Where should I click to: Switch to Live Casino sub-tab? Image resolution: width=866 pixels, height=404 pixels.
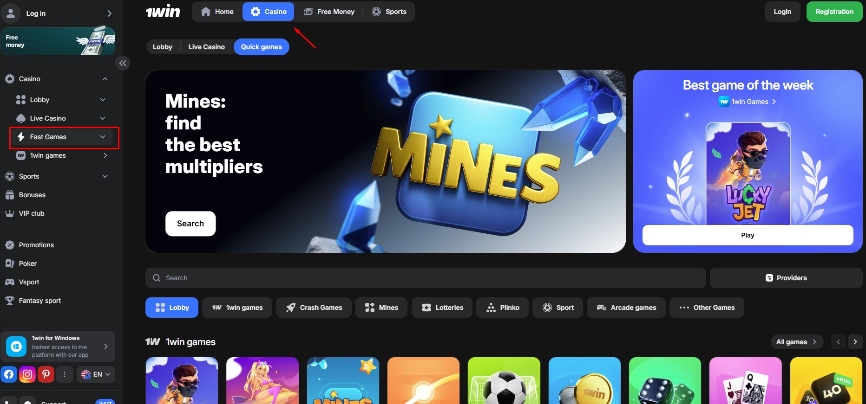point(207,47)
